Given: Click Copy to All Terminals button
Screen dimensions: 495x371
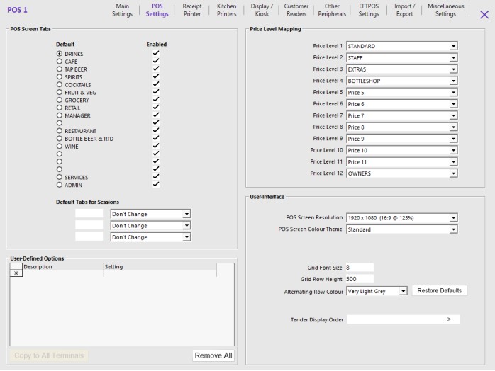Looking at the screenshot, I should (x=49, y=355).
